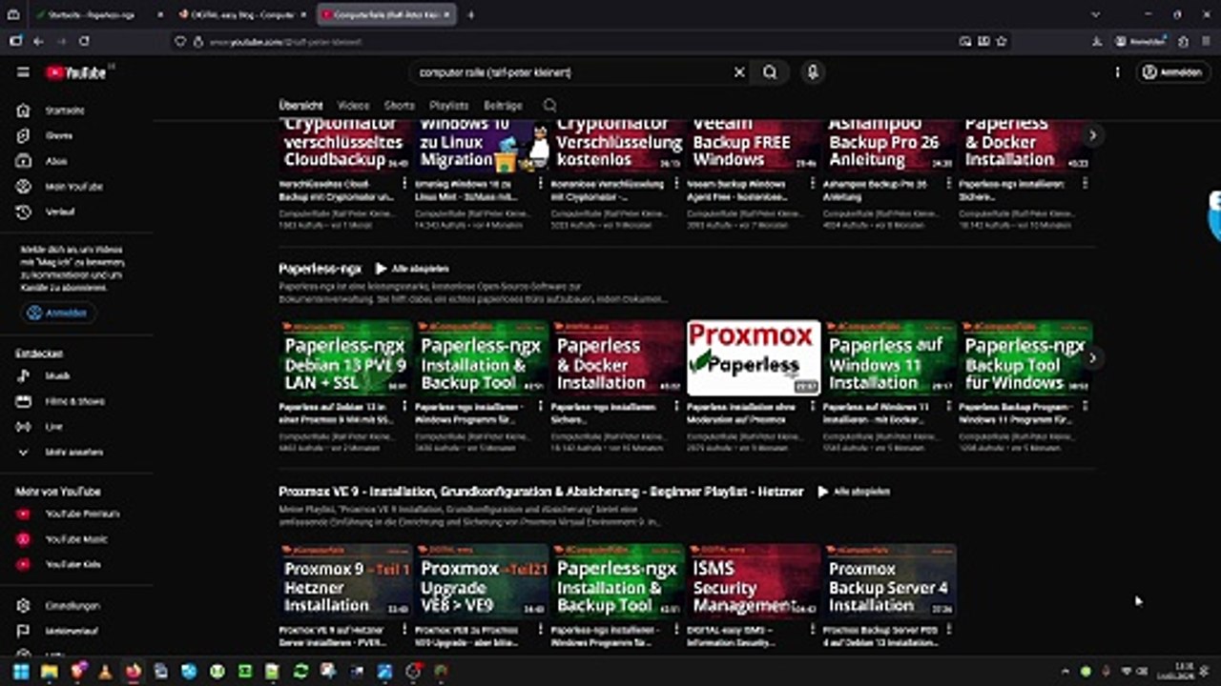Switch to the Playlists channel tab
The image size is (1221, 686).
(x=448, y=106)
